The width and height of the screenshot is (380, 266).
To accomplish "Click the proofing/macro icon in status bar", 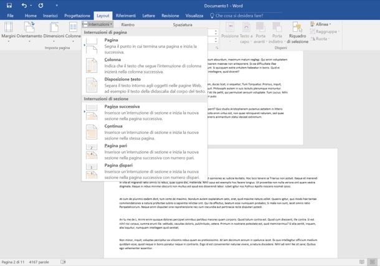I will [63, 262].
